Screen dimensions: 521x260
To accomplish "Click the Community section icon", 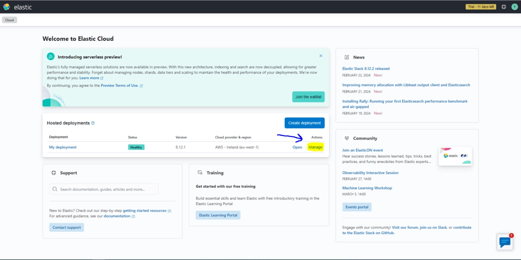I will pos(347,138).
